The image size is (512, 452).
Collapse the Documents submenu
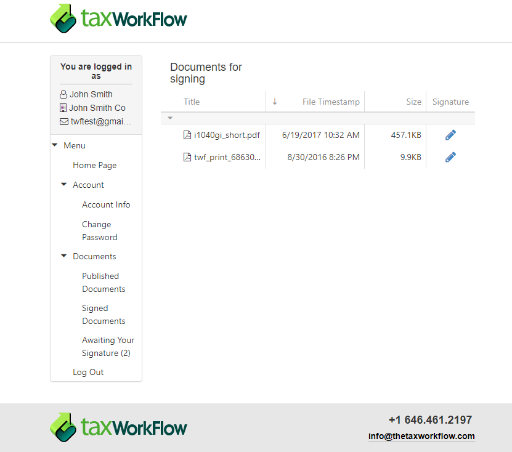[63, 256]
